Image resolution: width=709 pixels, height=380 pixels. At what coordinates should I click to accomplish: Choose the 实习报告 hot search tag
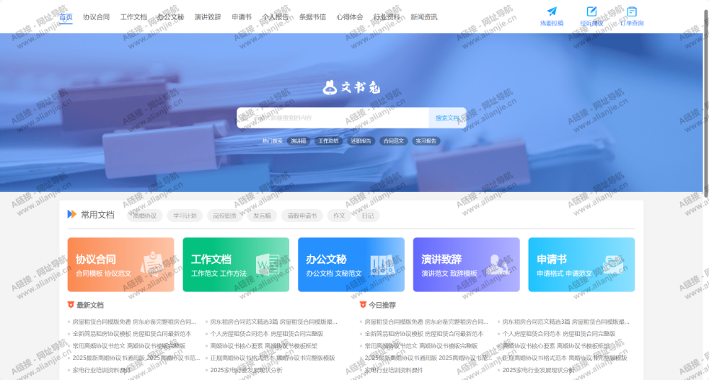click(427, 140)
